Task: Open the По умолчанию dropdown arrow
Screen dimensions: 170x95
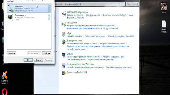Action: pos(40,53)
